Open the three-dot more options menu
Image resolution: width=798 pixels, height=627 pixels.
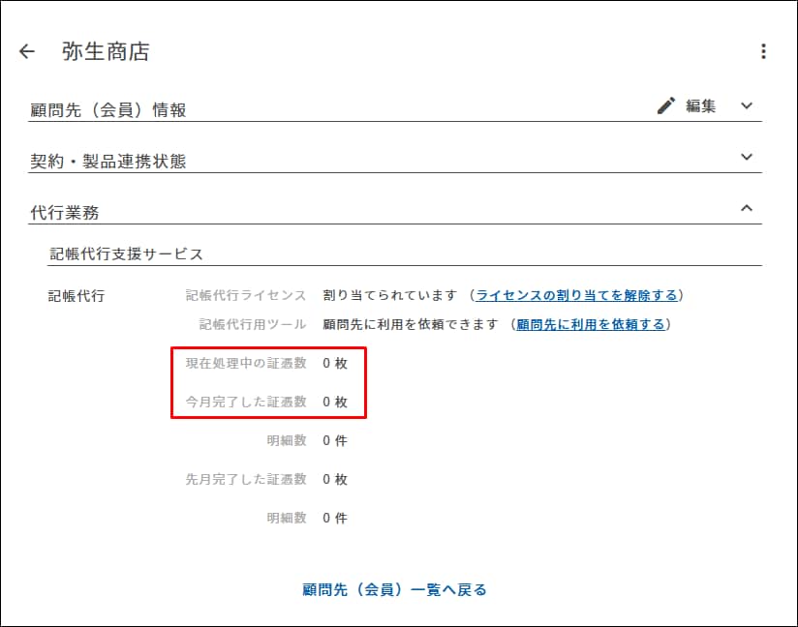point(763,52)
